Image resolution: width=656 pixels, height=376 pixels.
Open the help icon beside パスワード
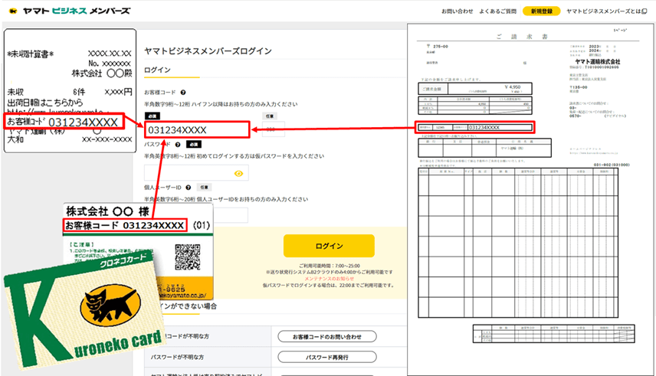(x=178, y=145)
